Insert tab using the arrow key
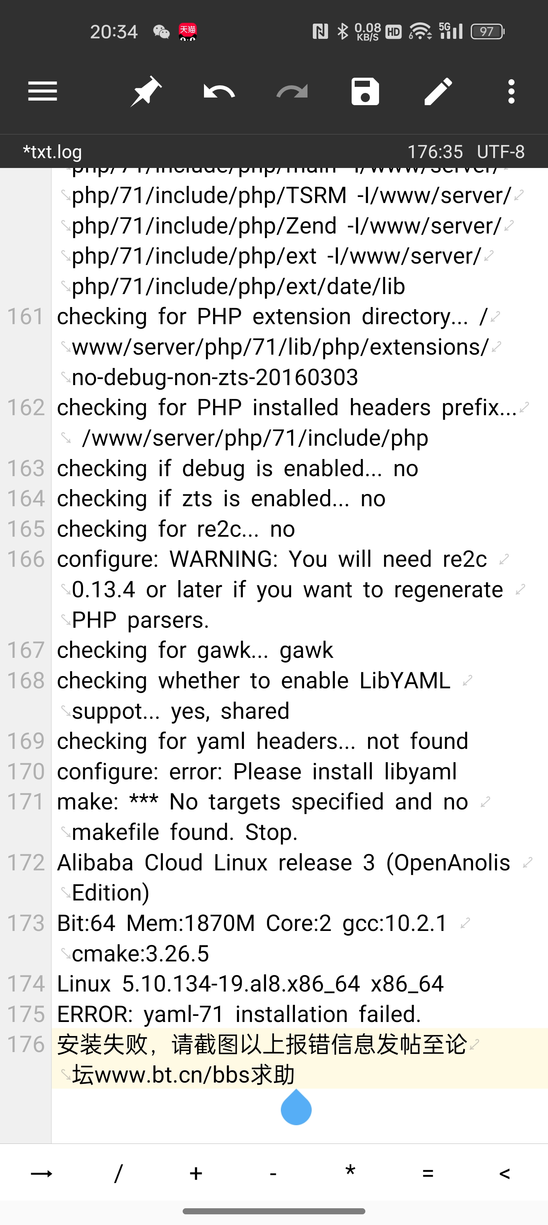 pos(42,1174)
